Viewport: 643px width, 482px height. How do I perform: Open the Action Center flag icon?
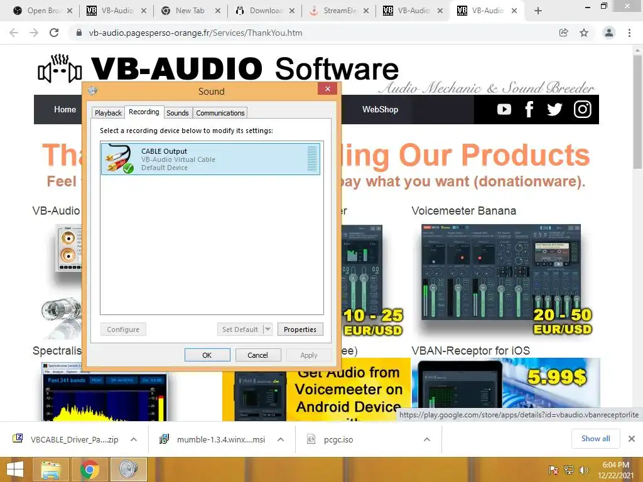coord(553,469)
